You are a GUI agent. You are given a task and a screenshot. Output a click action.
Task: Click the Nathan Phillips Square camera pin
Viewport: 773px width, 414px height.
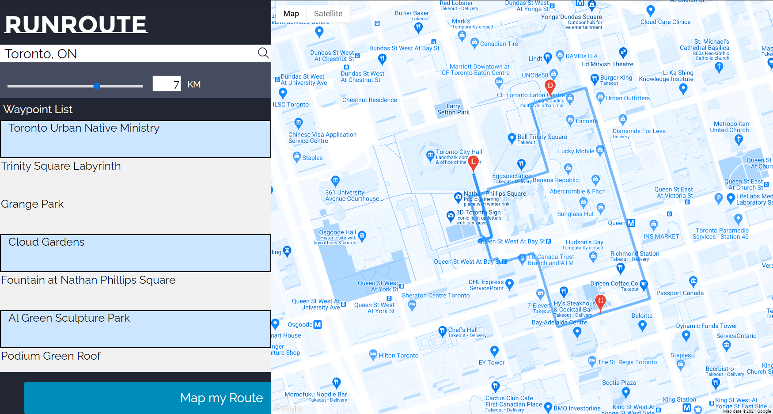[458, 197]
